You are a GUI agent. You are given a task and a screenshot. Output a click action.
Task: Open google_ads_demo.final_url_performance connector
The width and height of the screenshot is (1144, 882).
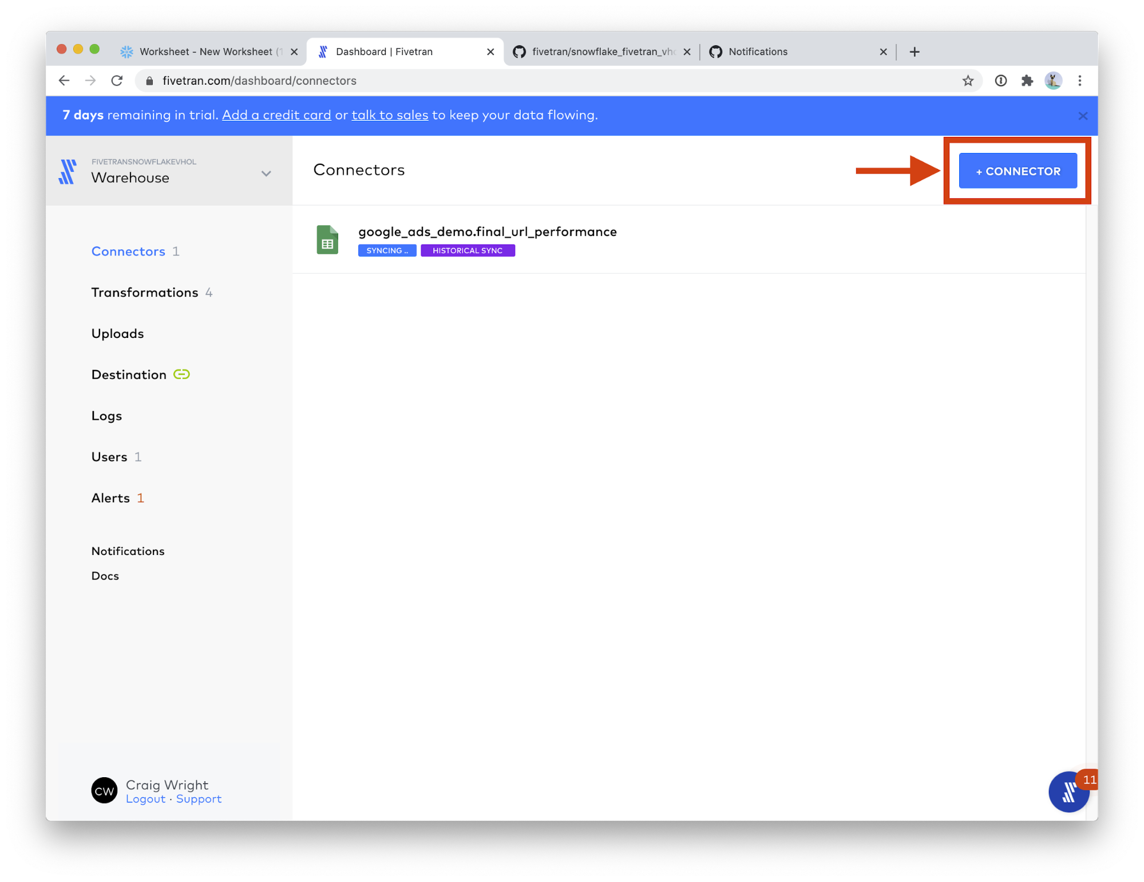[487, 231]
